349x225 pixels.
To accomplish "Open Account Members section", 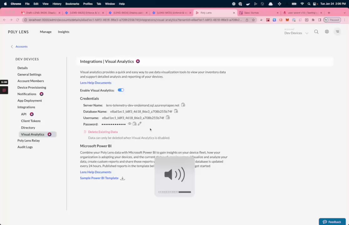I will [30, 81].
